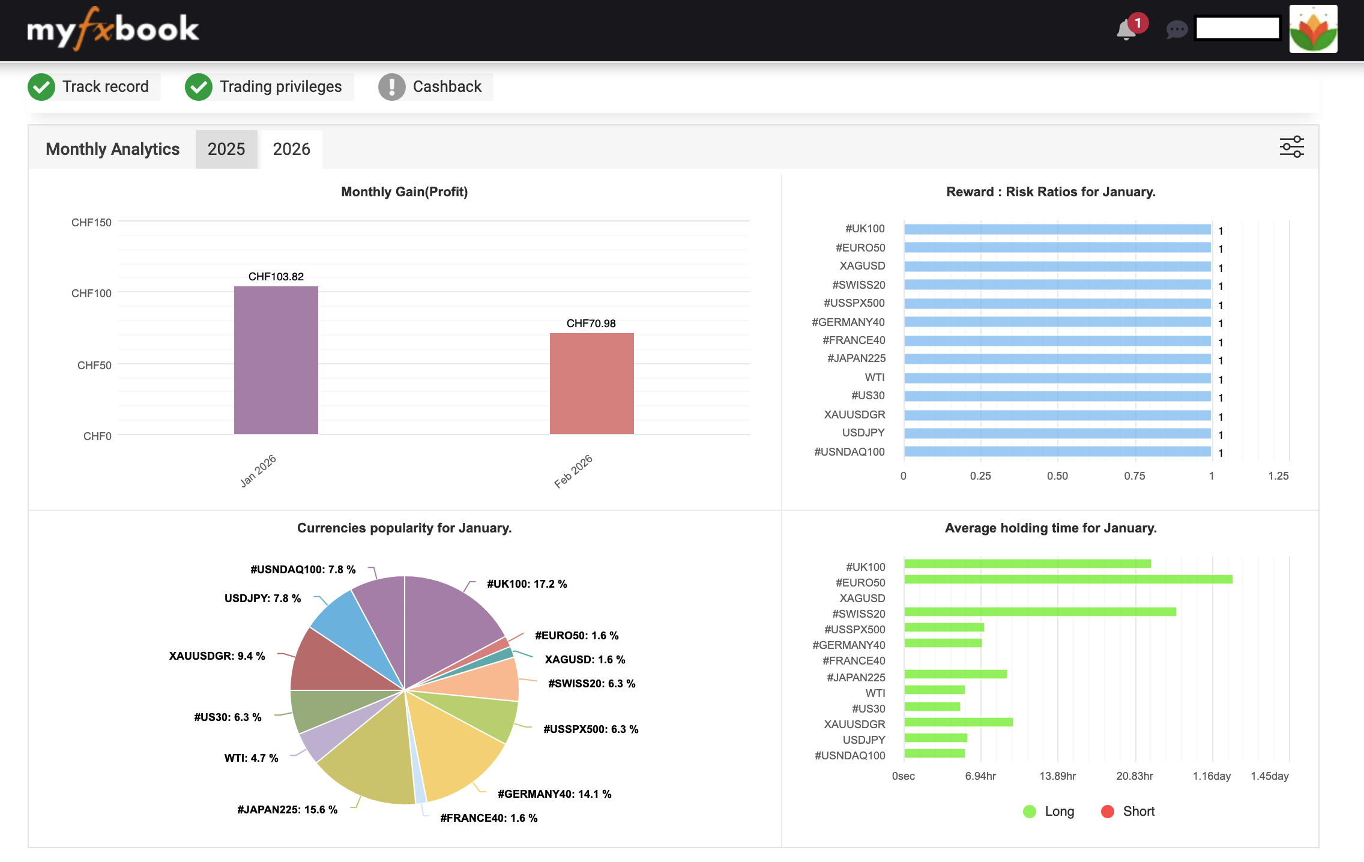Click the myfxbook logo
Image resolution: width=1364 pixels, height=862 pixels.
(113, 29)
